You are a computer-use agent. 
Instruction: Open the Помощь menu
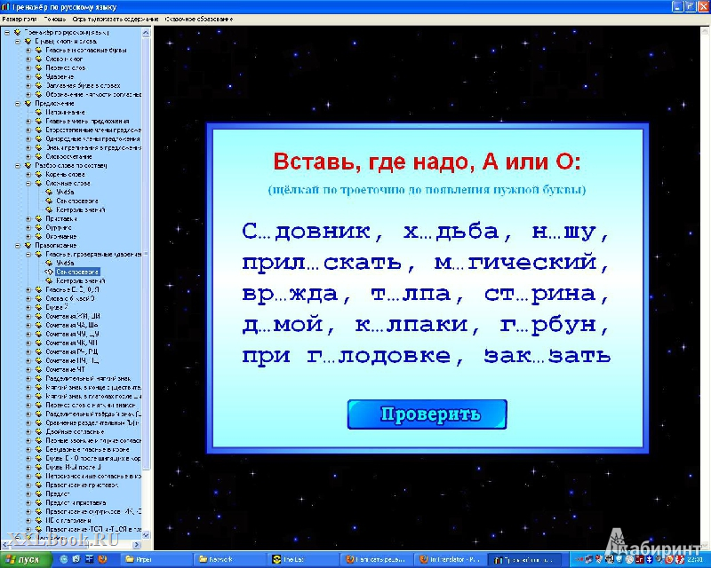[x=55, y=19]
